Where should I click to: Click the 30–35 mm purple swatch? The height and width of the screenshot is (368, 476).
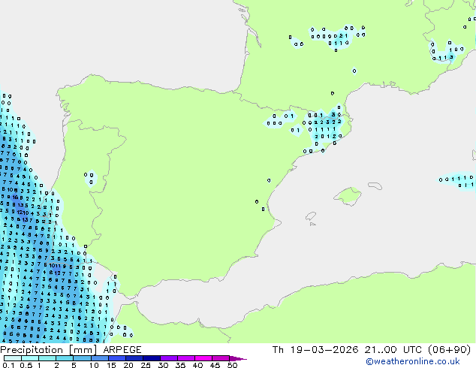(169, 358)
